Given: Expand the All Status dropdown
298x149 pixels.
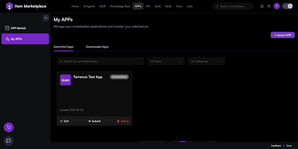Looking at the screenshot, I should (166, 61).
